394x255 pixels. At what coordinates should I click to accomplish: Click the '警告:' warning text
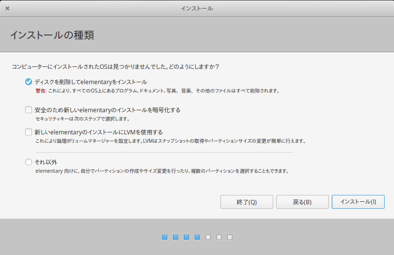tap(41, 91)
